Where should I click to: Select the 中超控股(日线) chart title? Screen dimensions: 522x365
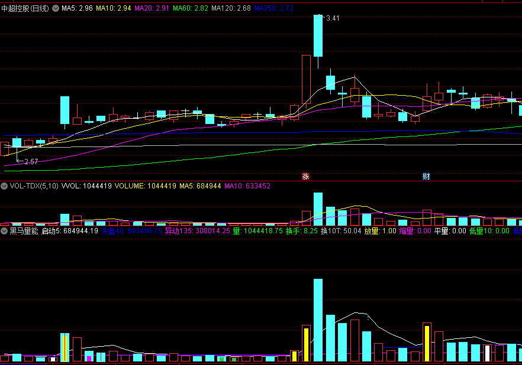(25, 8)
